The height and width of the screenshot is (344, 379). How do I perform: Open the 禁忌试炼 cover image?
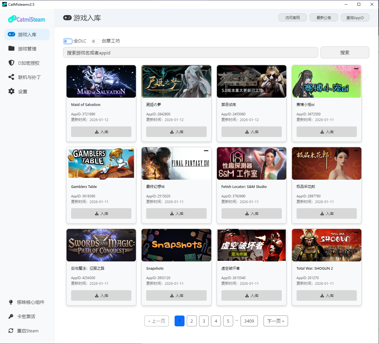252,81
